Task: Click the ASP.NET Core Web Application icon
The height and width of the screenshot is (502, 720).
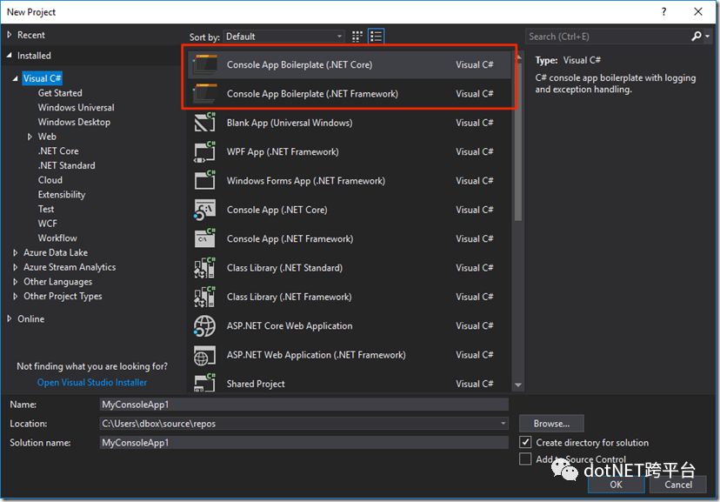Action: click(205, 326)
